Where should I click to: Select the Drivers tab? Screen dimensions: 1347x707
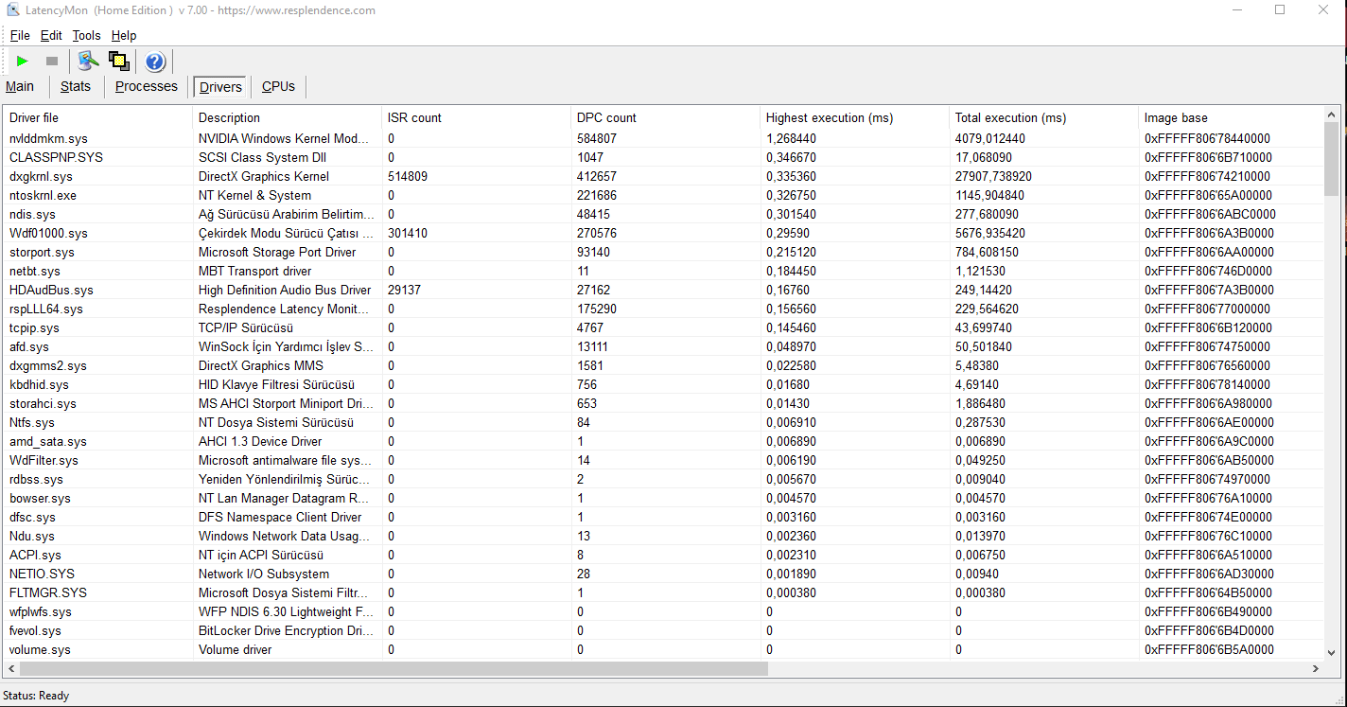tap(220, 87)
